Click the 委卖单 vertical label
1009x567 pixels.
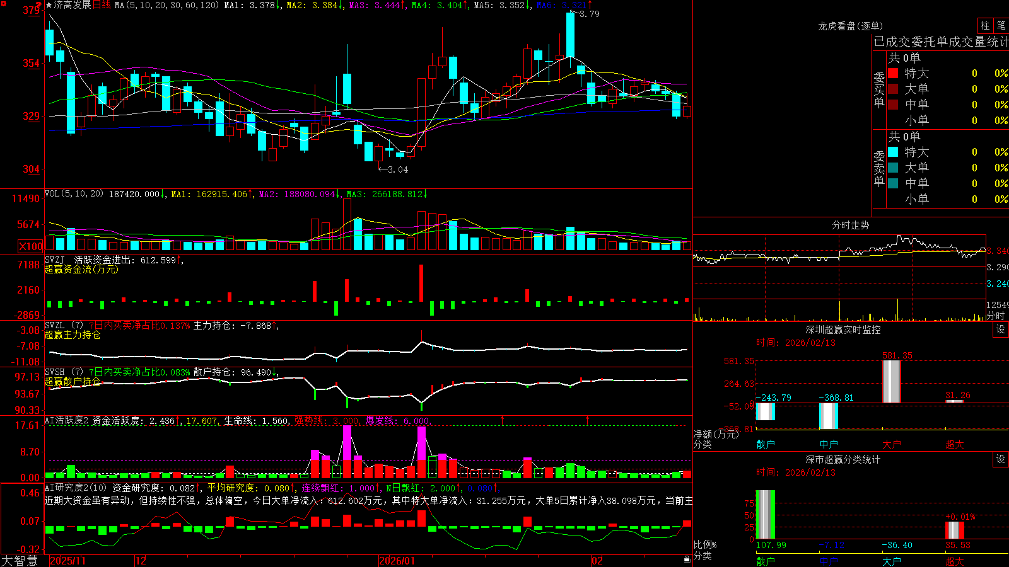(879, 169)
